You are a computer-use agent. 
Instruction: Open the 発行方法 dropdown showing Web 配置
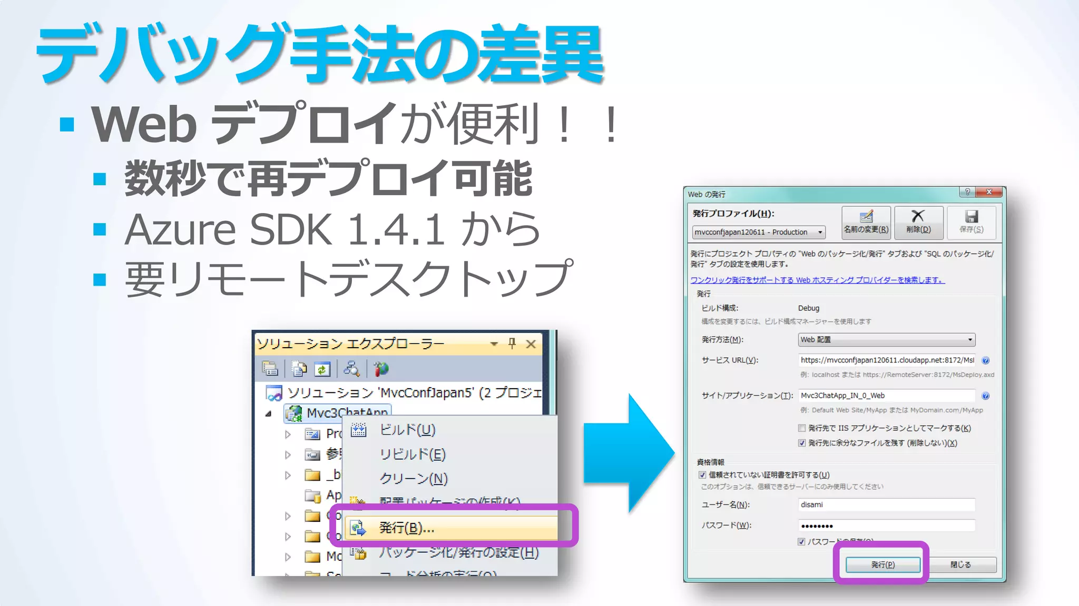(x=887, y=340)
